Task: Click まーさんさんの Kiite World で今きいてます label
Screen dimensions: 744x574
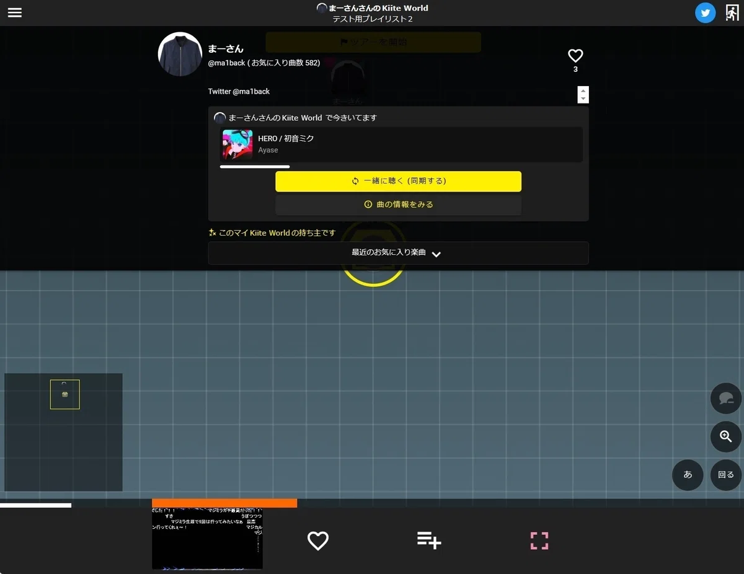Action: tap(303, 118)
